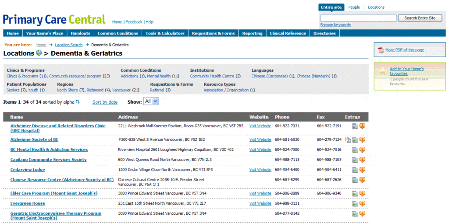Click the PDF icon in Make PDF box

coord(381,50)
